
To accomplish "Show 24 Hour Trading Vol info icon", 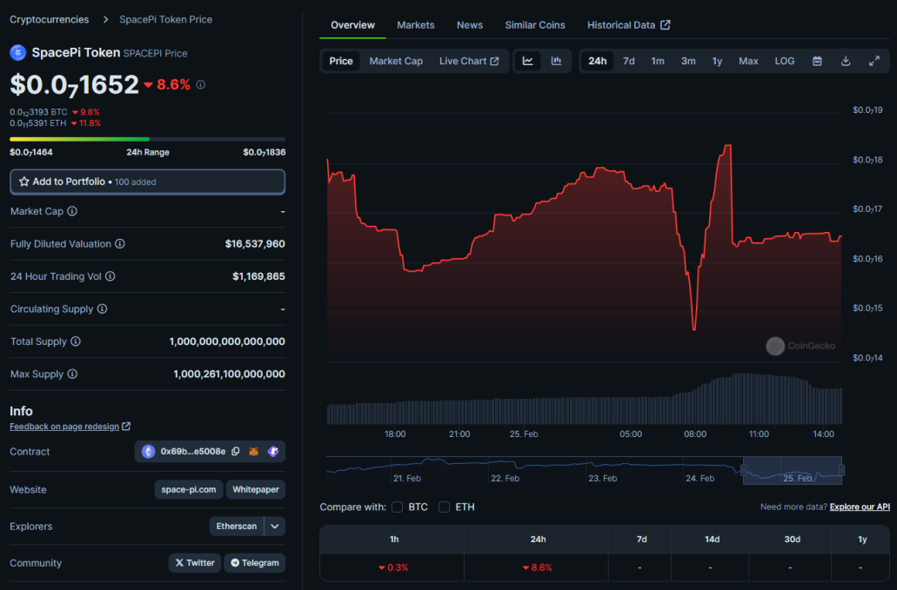I will (110, 276).
